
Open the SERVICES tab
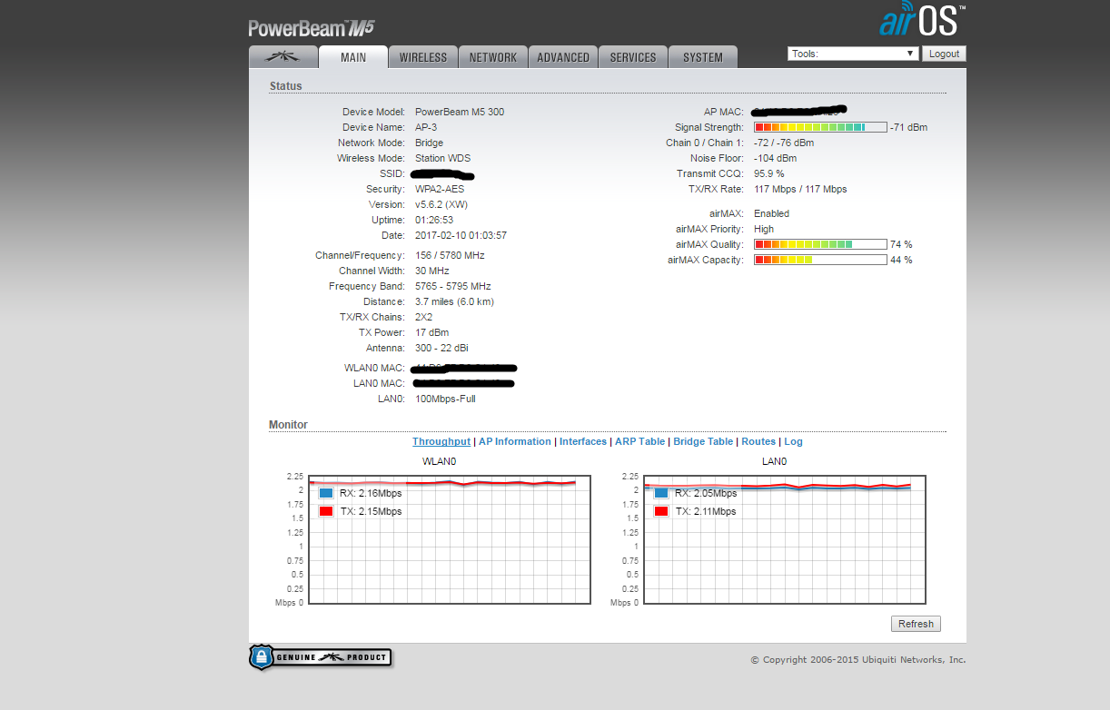(x=633, y=57)
